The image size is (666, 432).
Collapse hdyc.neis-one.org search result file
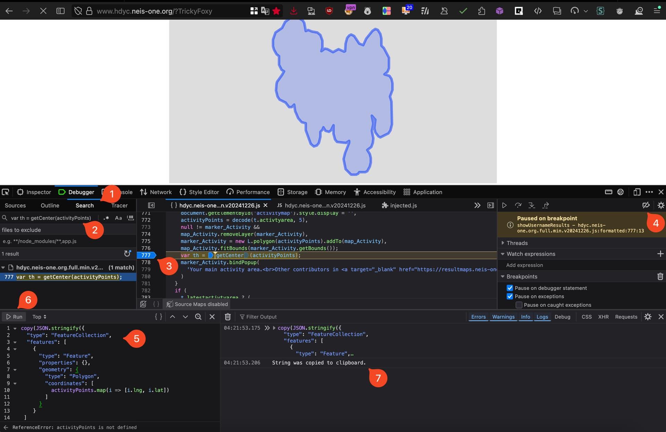pos(3,267)
